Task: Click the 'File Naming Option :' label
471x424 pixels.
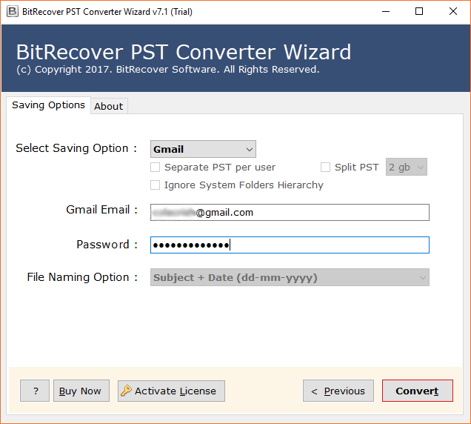Action: point(82,277)
